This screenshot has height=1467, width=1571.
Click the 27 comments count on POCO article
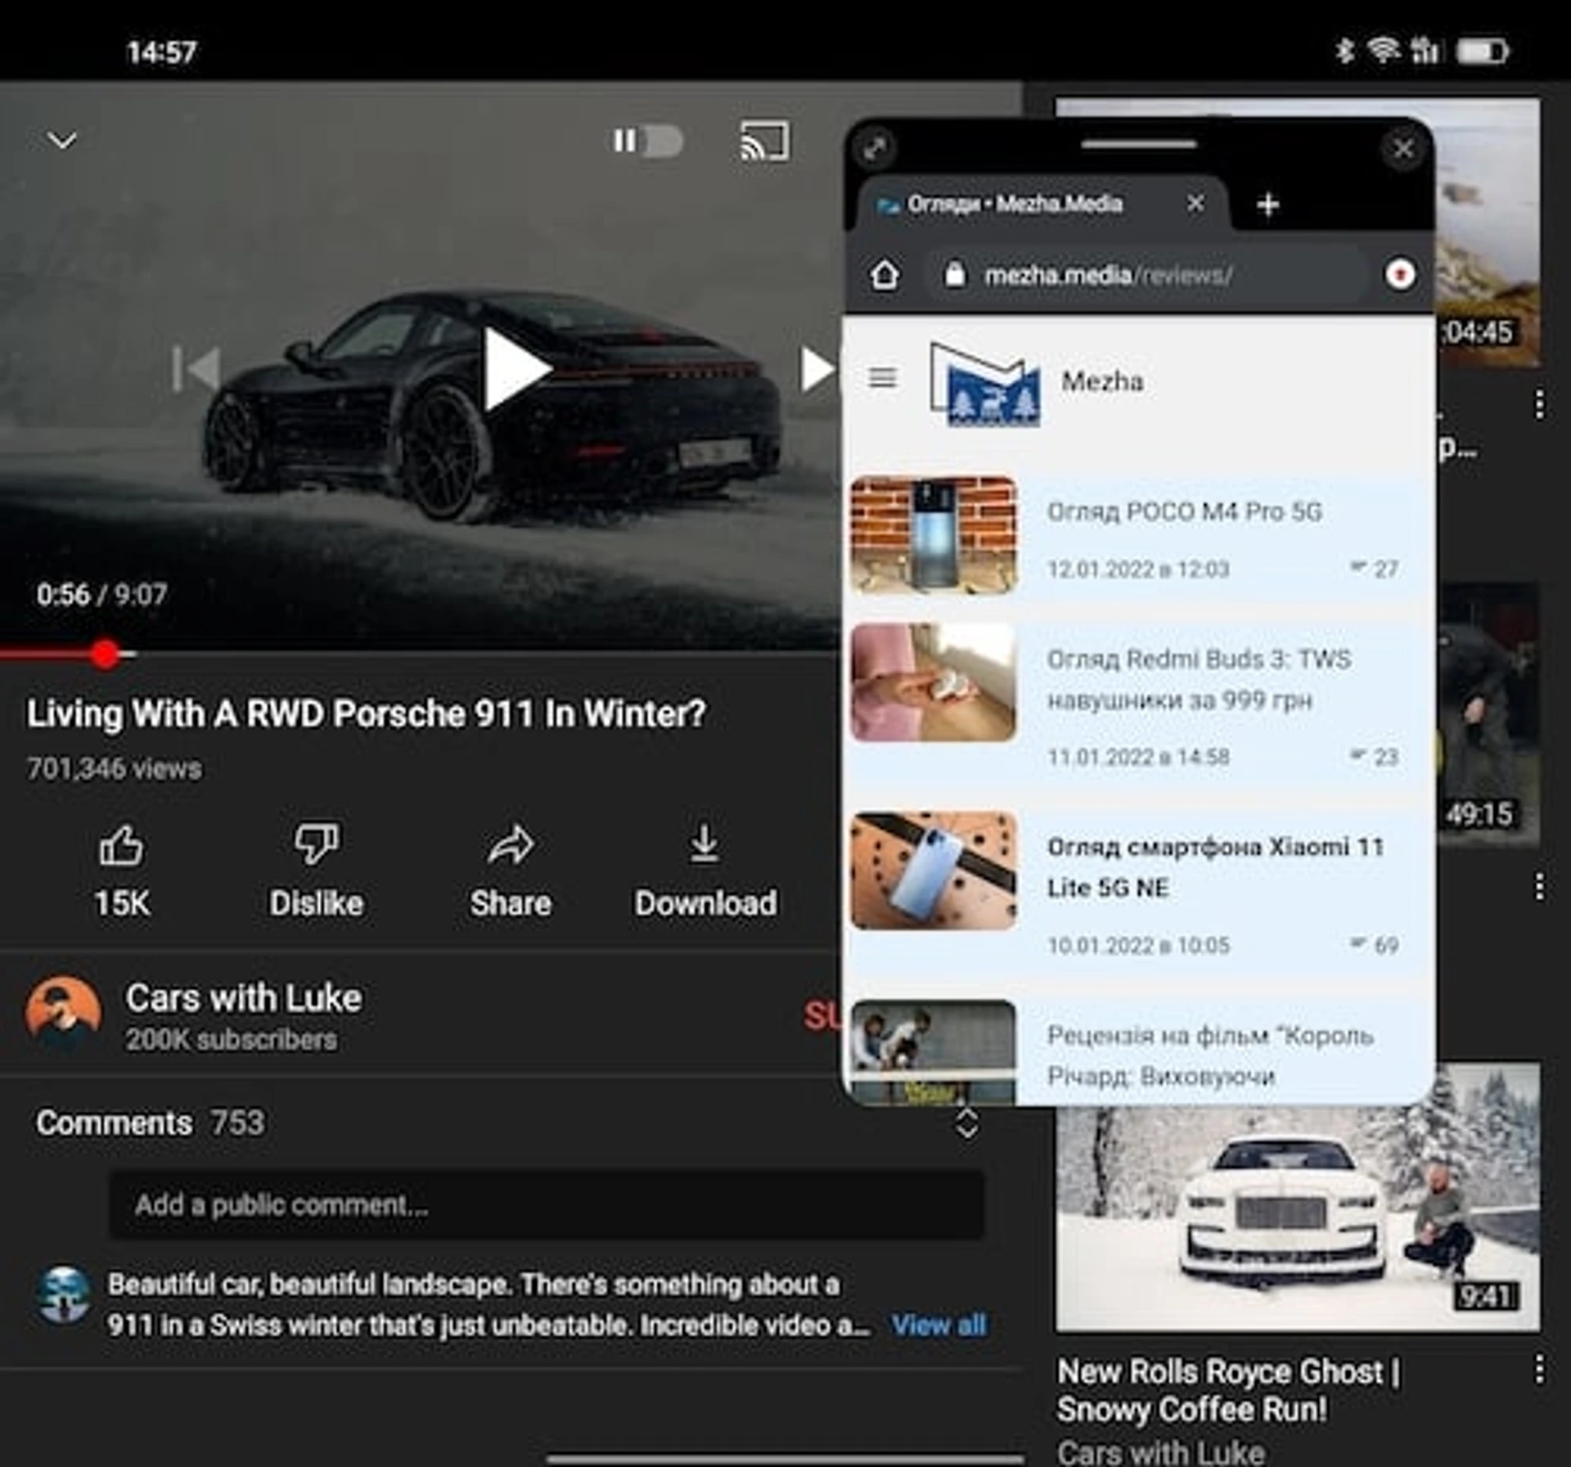[1374, 569]
